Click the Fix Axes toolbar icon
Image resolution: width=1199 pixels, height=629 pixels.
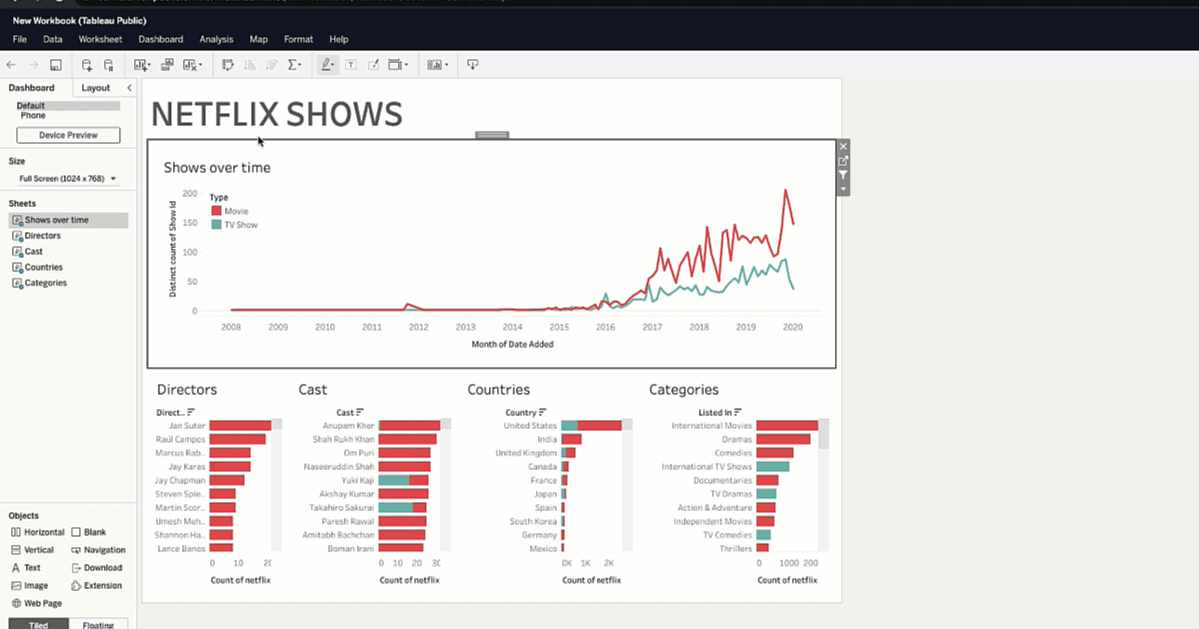pyautogui.click(x=374, y=65)
